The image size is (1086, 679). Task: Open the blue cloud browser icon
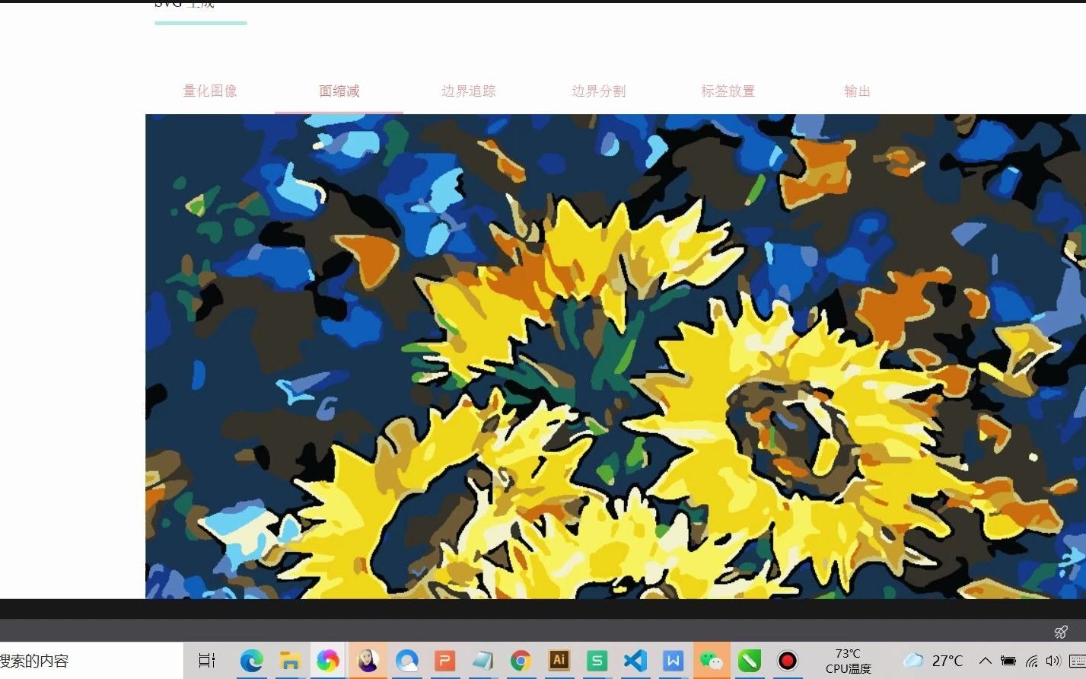pos(406,660)
